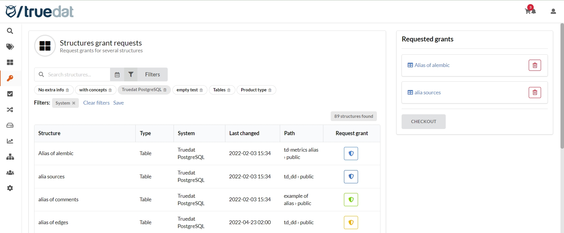Open the chart line sidebar icon

coord(10,141)
